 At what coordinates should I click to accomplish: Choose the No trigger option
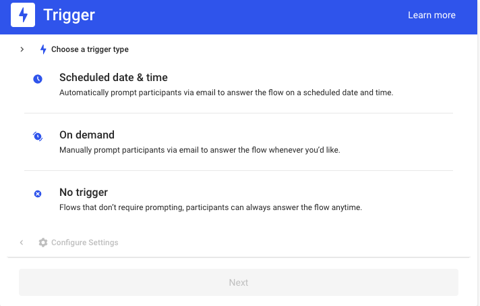[239, 199]
